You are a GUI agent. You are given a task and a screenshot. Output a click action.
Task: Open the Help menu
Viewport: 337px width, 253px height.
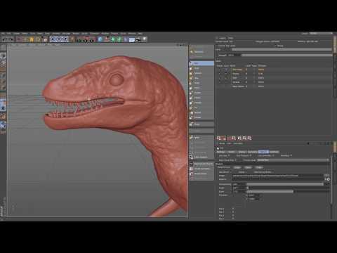[x=140, y=34]
